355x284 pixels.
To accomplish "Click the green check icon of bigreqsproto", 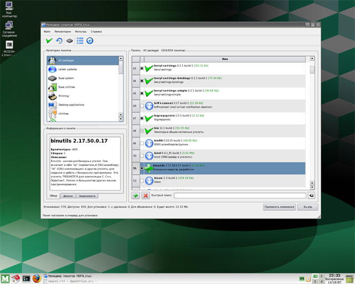I will tap(149, 118).
